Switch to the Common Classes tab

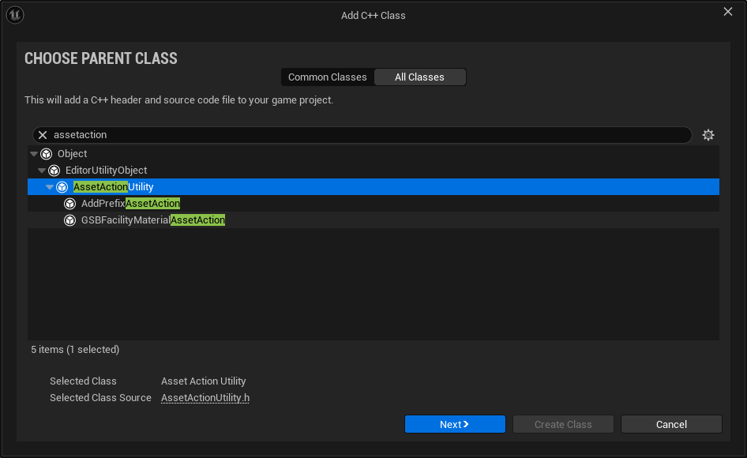click(x=327, y=77)
